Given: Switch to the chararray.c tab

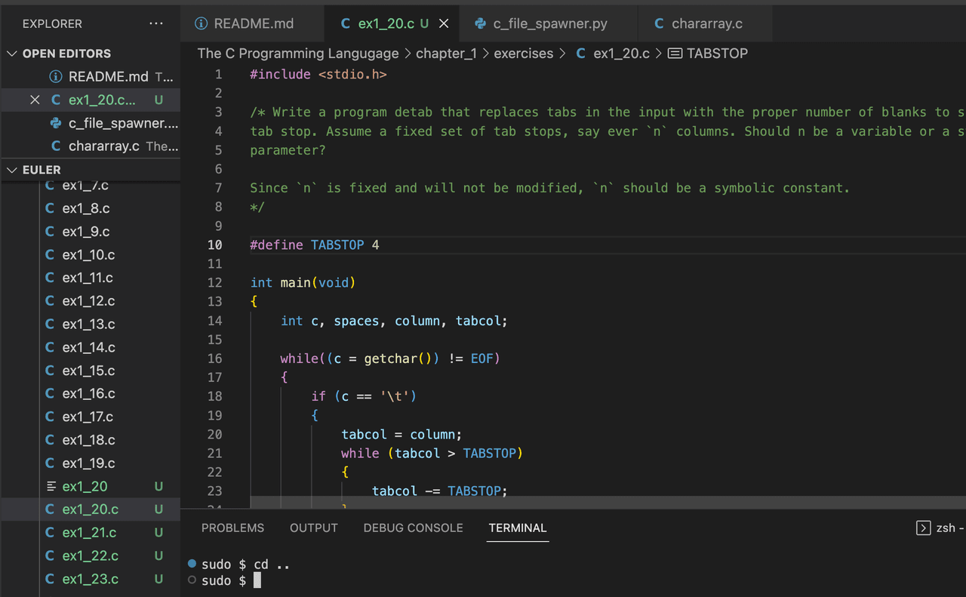Looking at the screenshot, I should tap(706, 23).
